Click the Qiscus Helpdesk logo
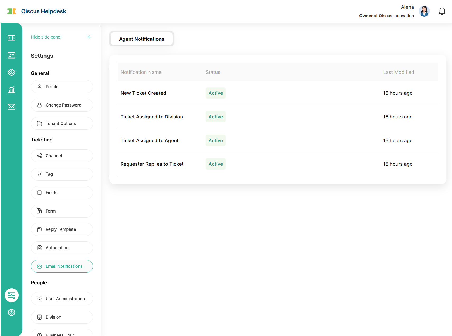The image size is (452, 336). (37, 11)
